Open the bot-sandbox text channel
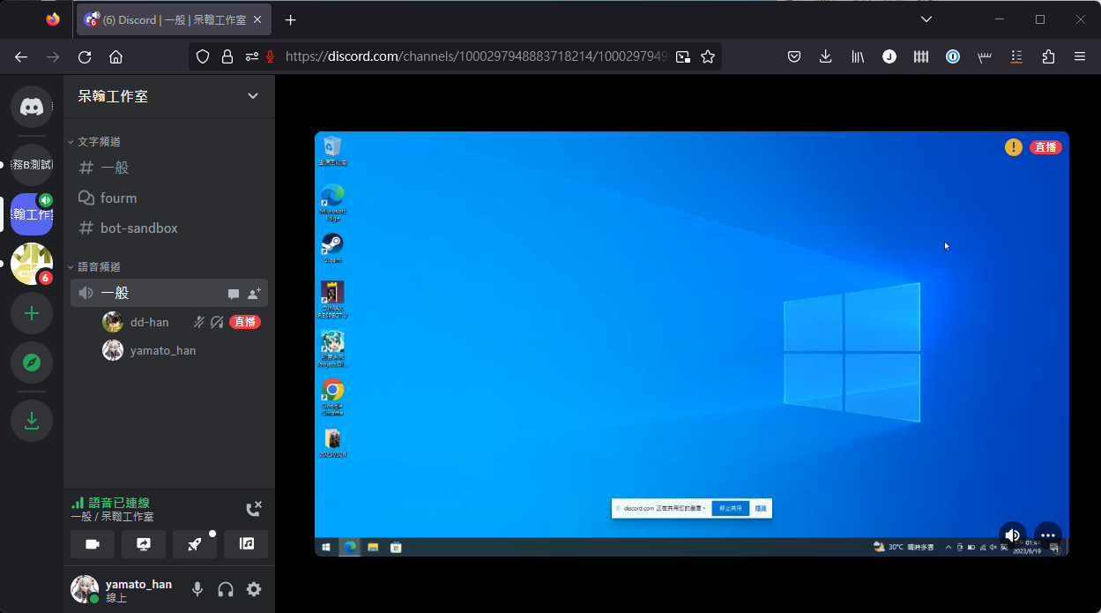1101x613 pixels. point(138,228)
